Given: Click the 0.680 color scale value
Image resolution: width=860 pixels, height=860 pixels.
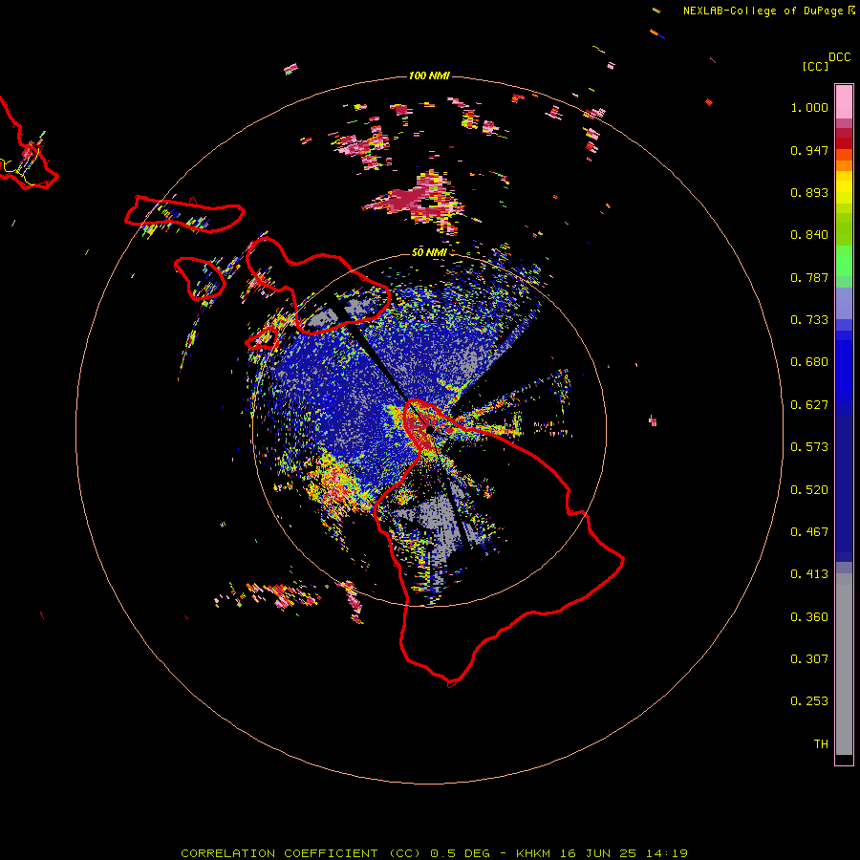Looking at the screenshot, I should 809,362.
